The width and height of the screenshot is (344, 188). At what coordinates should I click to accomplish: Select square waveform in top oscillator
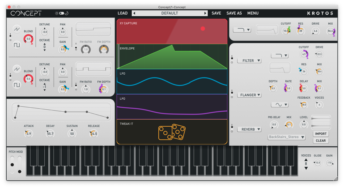[17, 45]
